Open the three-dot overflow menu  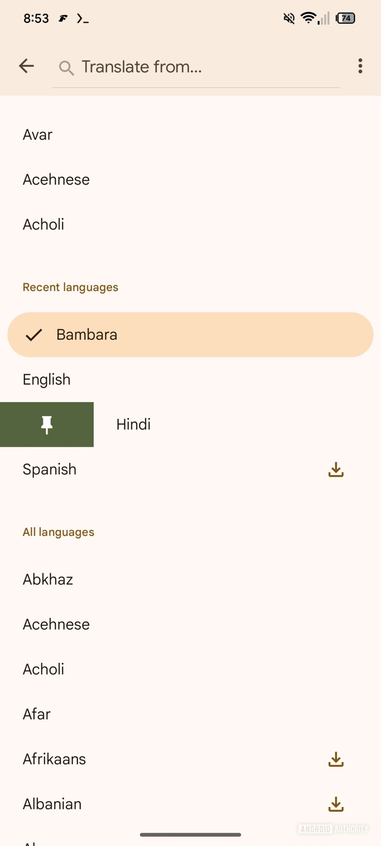pyautogui.click(x=360, y=66)
